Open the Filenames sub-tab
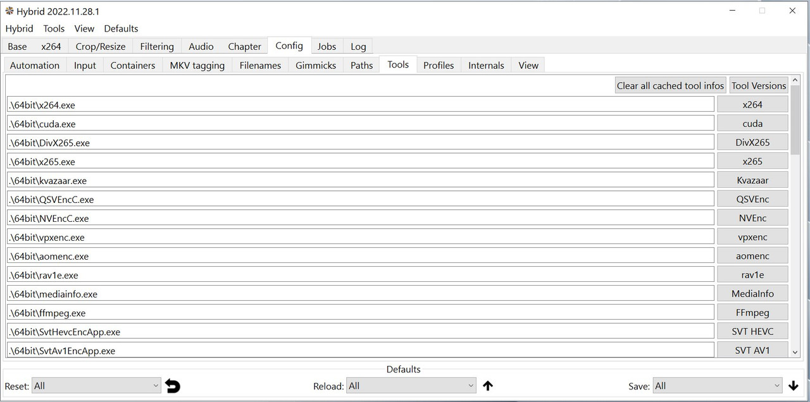The width and height of the screenshot is (810, 402). pos(260,65)
